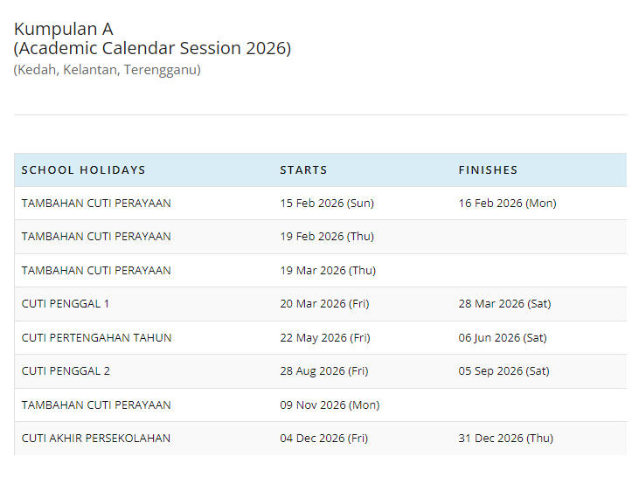This screenshot has width=639, height=477.
Task: Select the CUTI PERTENGAHAN TAHUN row label
Action: click(96, 337)
